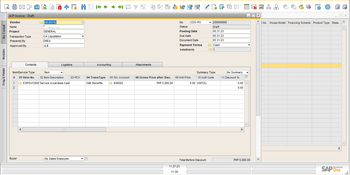This screenshot has width=350, height=175.
Task: Jump to the Last Data Record
Action: point(120,7)
